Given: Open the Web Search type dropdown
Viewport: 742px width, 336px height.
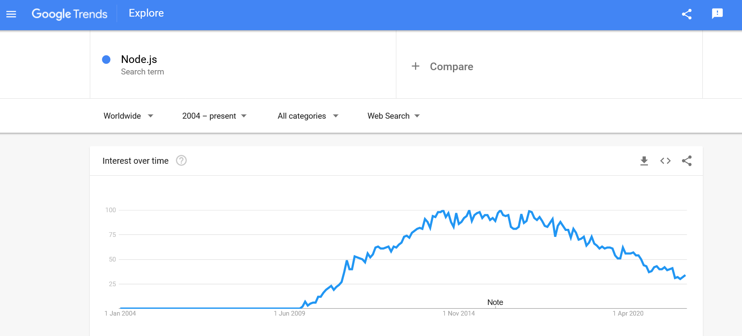Looking at the screenshot, I should click(x=392, y=116).
